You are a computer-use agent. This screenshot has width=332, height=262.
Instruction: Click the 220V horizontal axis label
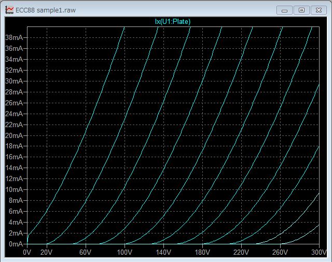(x=241, y=253)
